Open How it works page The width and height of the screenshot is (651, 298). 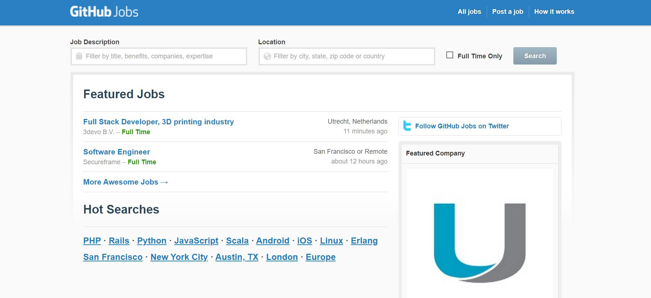554,12
